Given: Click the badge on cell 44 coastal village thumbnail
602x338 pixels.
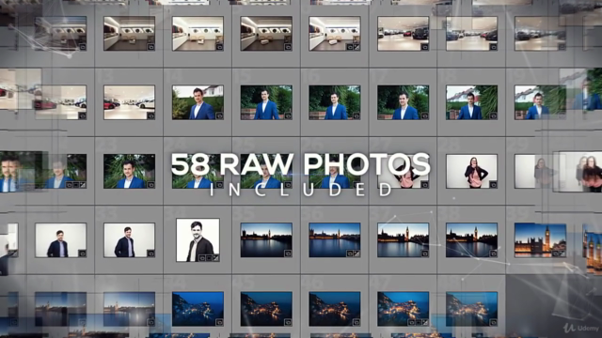Looking at the screenshot, I should click(219, 323).
